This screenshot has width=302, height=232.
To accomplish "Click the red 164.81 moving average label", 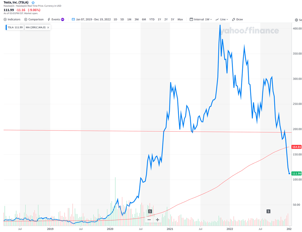I will [296, 147].
